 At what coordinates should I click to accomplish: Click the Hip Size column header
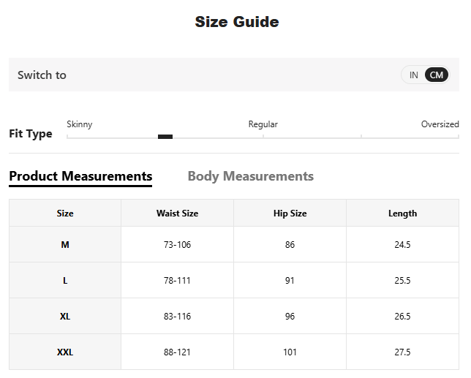[290, 213]
